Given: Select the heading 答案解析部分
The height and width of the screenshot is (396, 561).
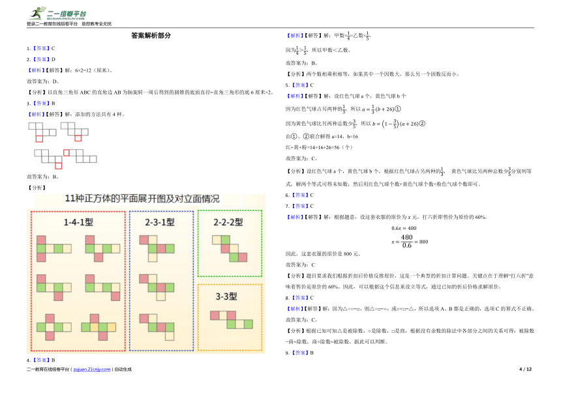Looking at the screenshot, I should coord(151,35).
